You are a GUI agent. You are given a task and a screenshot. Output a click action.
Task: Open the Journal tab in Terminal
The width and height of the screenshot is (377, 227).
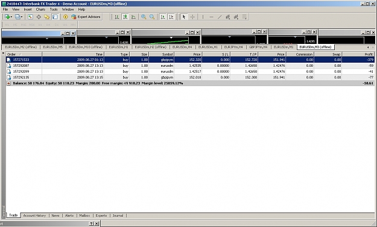[118, 216]
